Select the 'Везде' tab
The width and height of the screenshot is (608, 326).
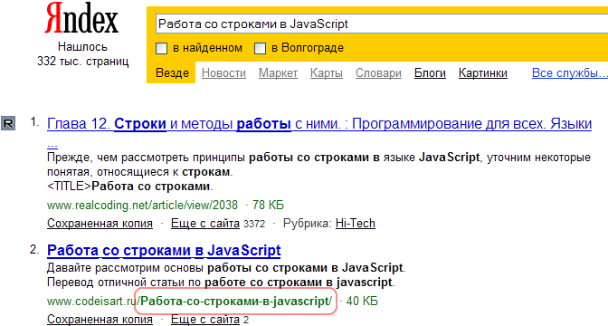click(172, 73)
